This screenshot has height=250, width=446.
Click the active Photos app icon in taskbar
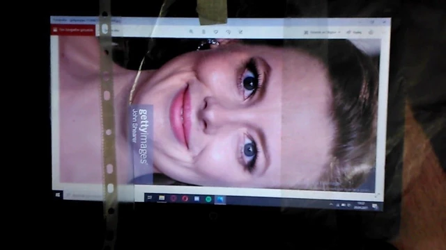click(x=220, y=199)
